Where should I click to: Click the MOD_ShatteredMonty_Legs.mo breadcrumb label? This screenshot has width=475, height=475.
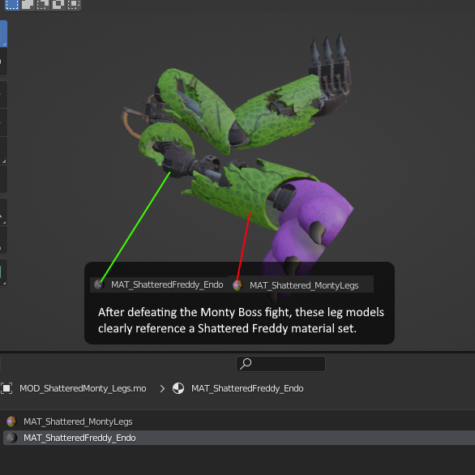click(x=83, y=388)
